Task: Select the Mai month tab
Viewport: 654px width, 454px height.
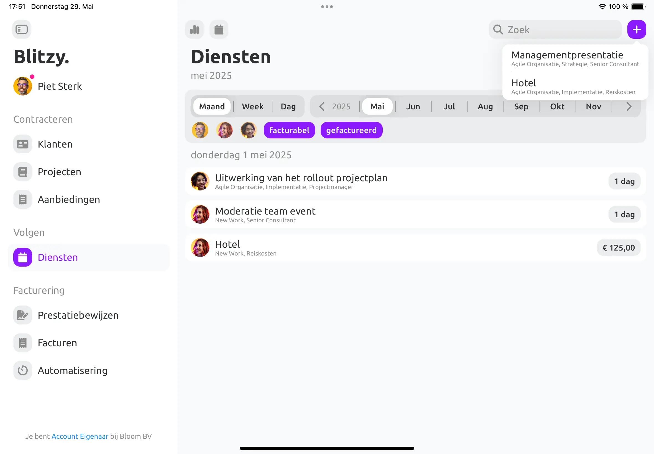Action: pyautogui.click(x=377, y=106)
